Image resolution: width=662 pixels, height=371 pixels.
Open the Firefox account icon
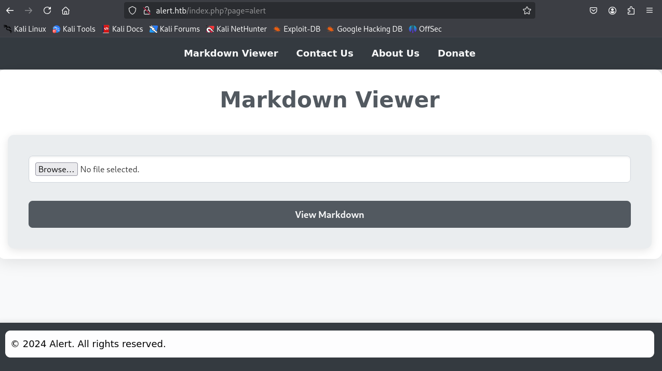(x=612, y=10)
